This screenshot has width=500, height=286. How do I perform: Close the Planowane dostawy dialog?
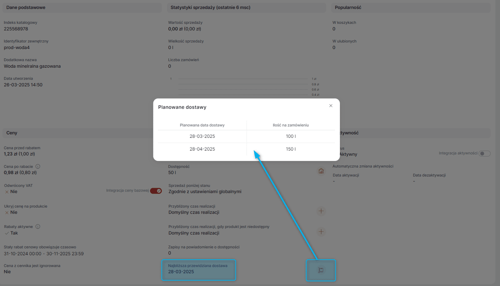click(x=331, y=106)
